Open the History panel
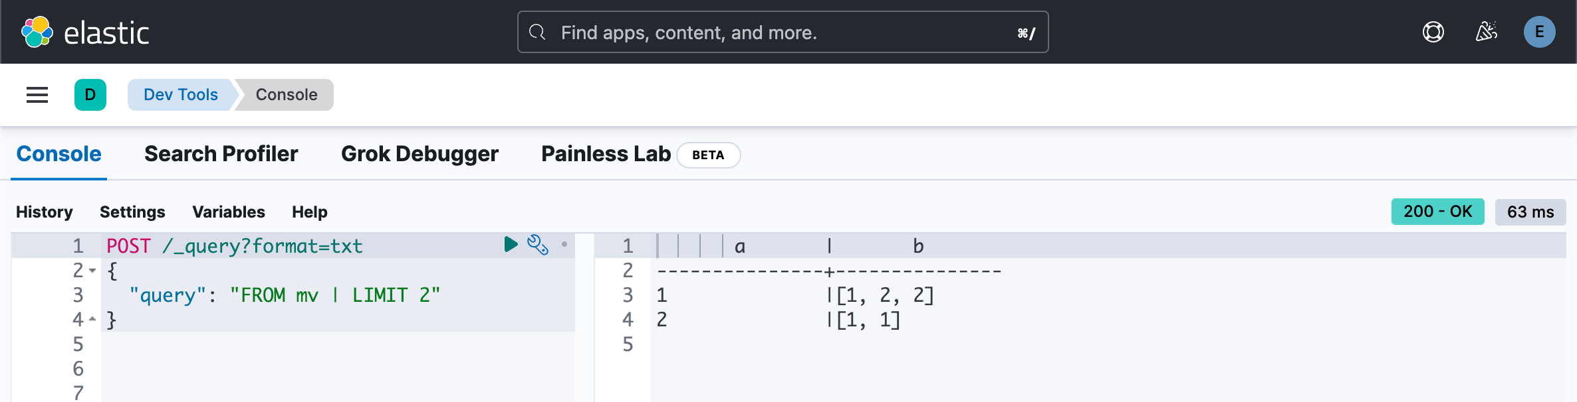Screen dimensions: 1577x402 (45, 212)
